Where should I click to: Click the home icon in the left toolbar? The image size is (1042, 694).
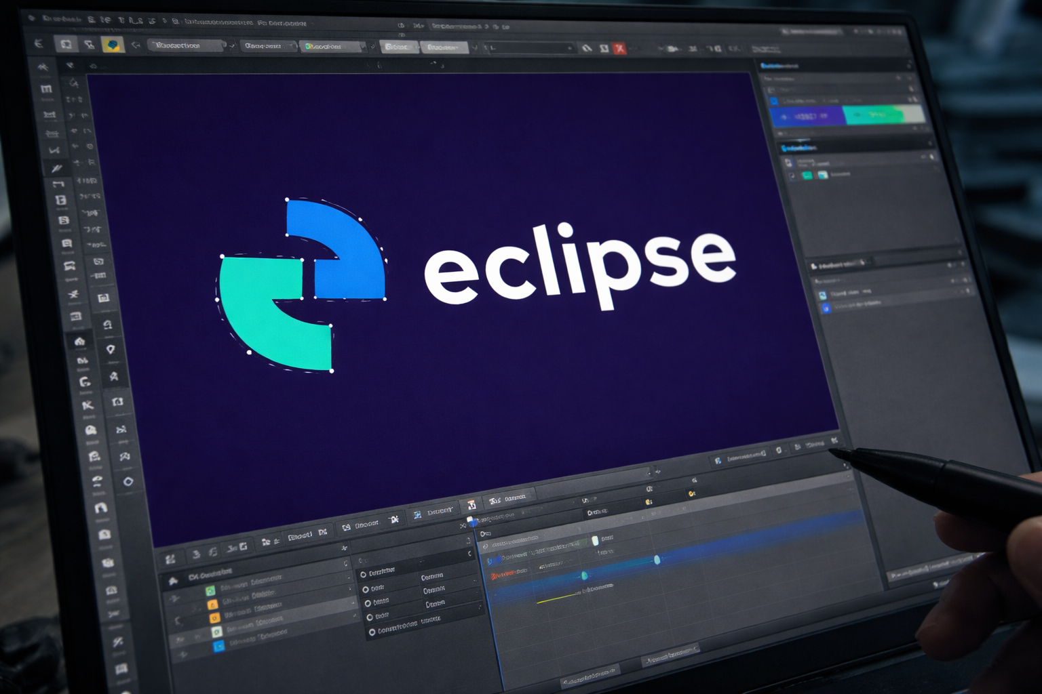[x=79, y=341]
